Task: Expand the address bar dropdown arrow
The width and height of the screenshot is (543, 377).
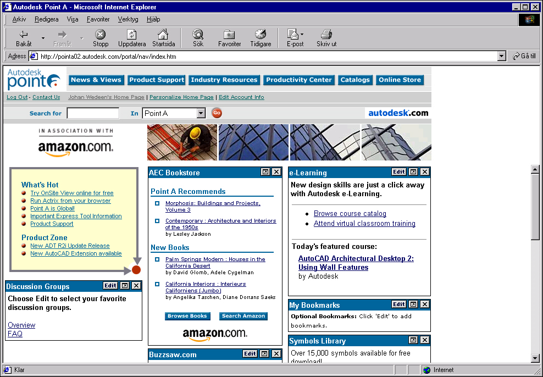Action: (x=501, y=56)
